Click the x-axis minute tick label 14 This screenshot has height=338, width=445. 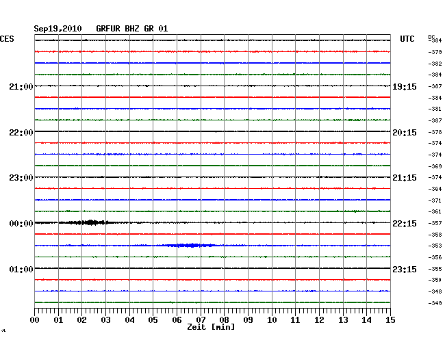coord(366,320)
